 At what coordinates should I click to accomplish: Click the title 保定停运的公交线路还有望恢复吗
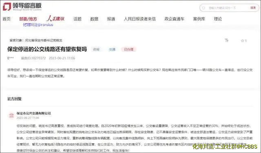(47, 49)
